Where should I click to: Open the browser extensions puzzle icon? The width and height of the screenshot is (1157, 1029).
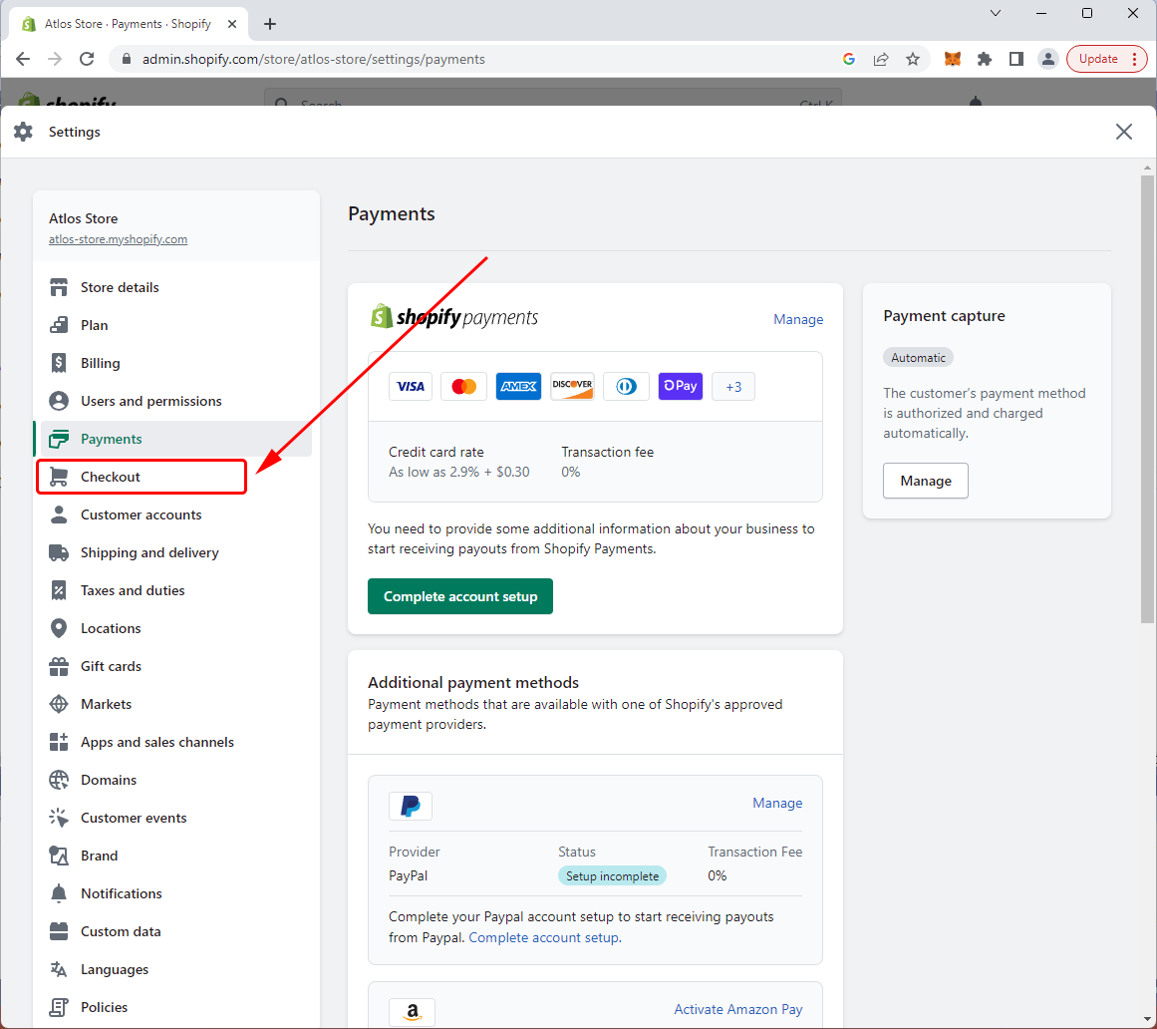click(985, 59)
